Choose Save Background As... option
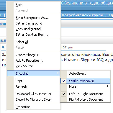 34,18
